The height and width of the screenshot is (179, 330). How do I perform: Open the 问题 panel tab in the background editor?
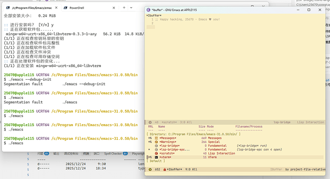(x=43, y=154)
